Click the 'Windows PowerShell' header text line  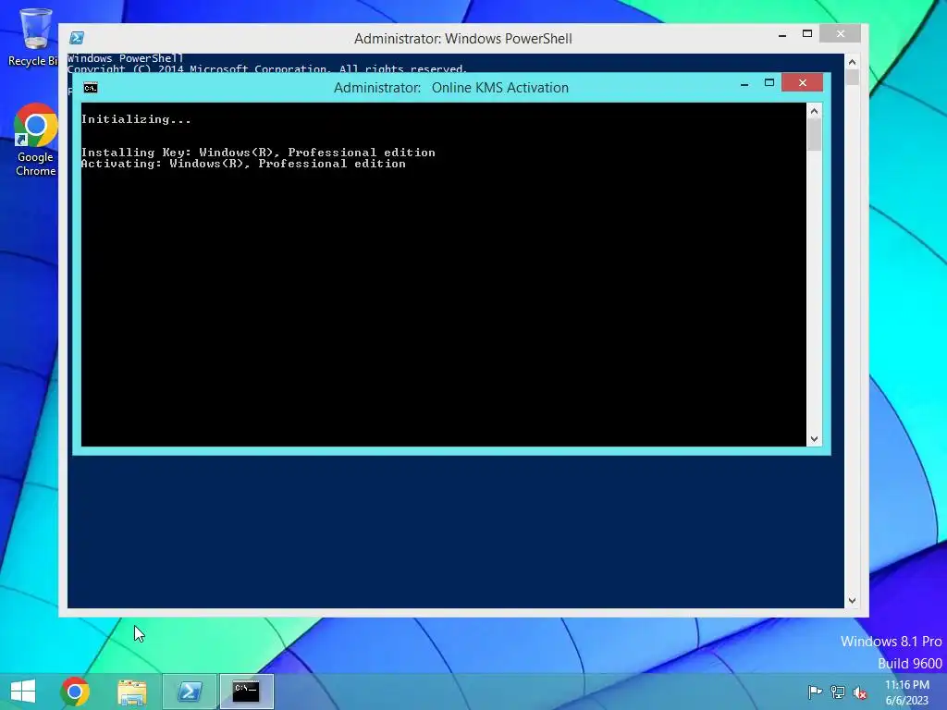125,58
